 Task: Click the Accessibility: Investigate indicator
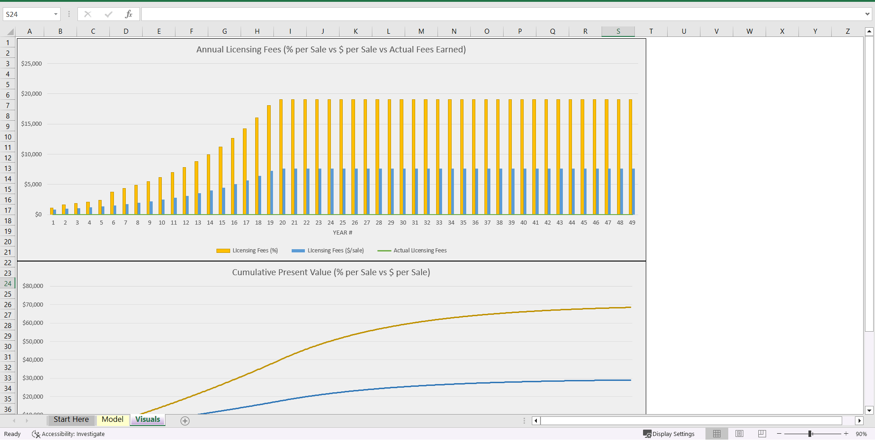pos(68,434)
